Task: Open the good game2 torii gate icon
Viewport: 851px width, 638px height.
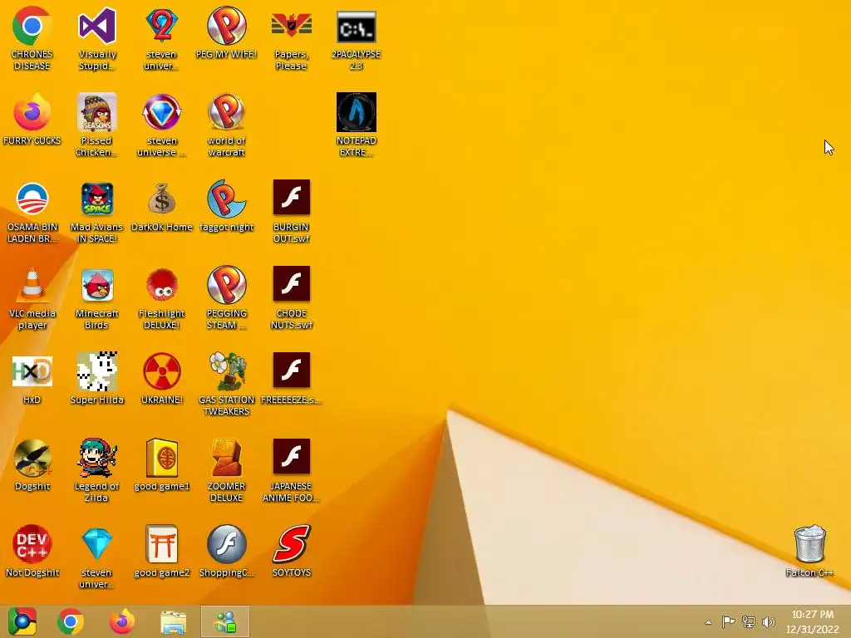Action: [x=162, y=544]
